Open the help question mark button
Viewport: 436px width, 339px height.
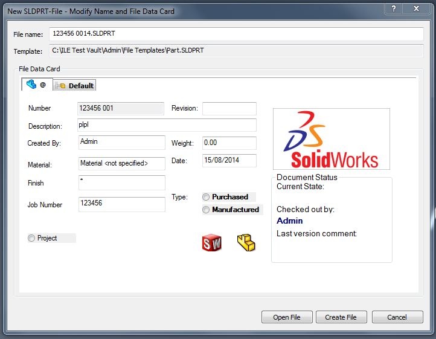pos(394,8)
